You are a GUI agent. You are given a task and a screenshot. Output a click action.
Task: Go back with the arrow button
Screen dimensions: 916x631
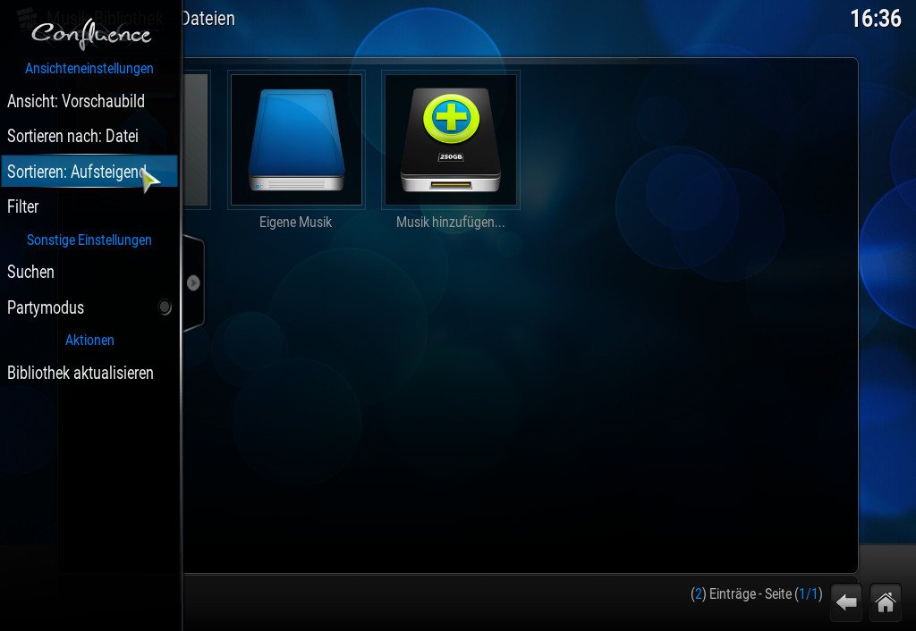(846, 602)
